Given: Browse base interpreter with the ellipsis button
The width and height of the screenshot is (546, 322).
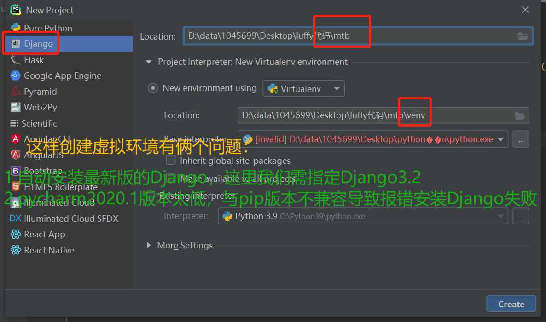Looking at the screenshot, I should [x=521, y=139].
